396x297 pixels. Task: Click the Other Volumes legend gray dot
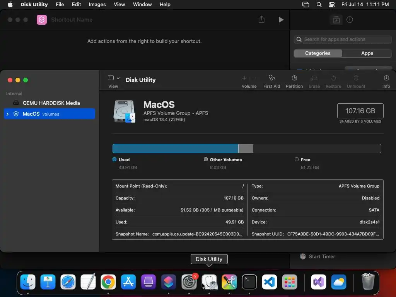click(206, 159)
